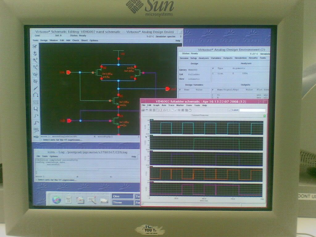Open the Check menu in schematic window
316x237 pixels.
click(76, 40)
